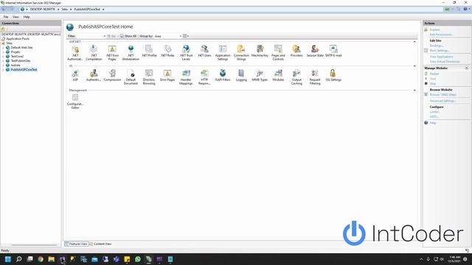Open Advanced Settings link
This screenshot has width=472, height=265.
point(442,101)
